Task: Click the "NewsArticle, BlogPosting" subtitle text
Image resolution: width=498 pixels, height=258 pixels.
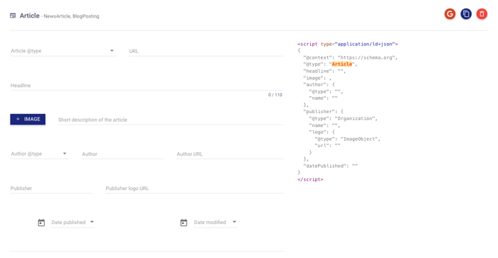Action: pyautogui.click(x=72, y=16)
